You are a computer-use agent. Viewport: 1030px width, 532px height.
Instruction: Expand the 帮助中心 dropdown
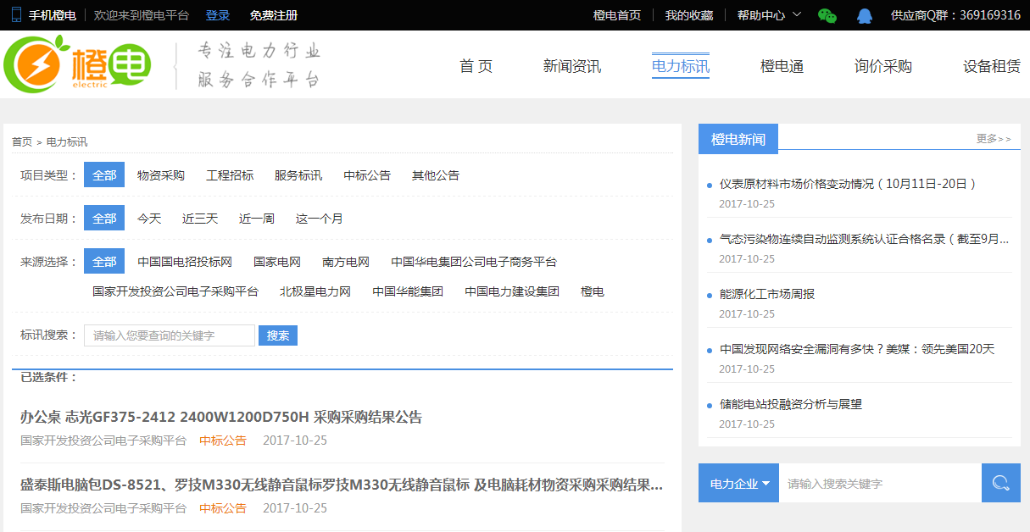pos(768,15)
